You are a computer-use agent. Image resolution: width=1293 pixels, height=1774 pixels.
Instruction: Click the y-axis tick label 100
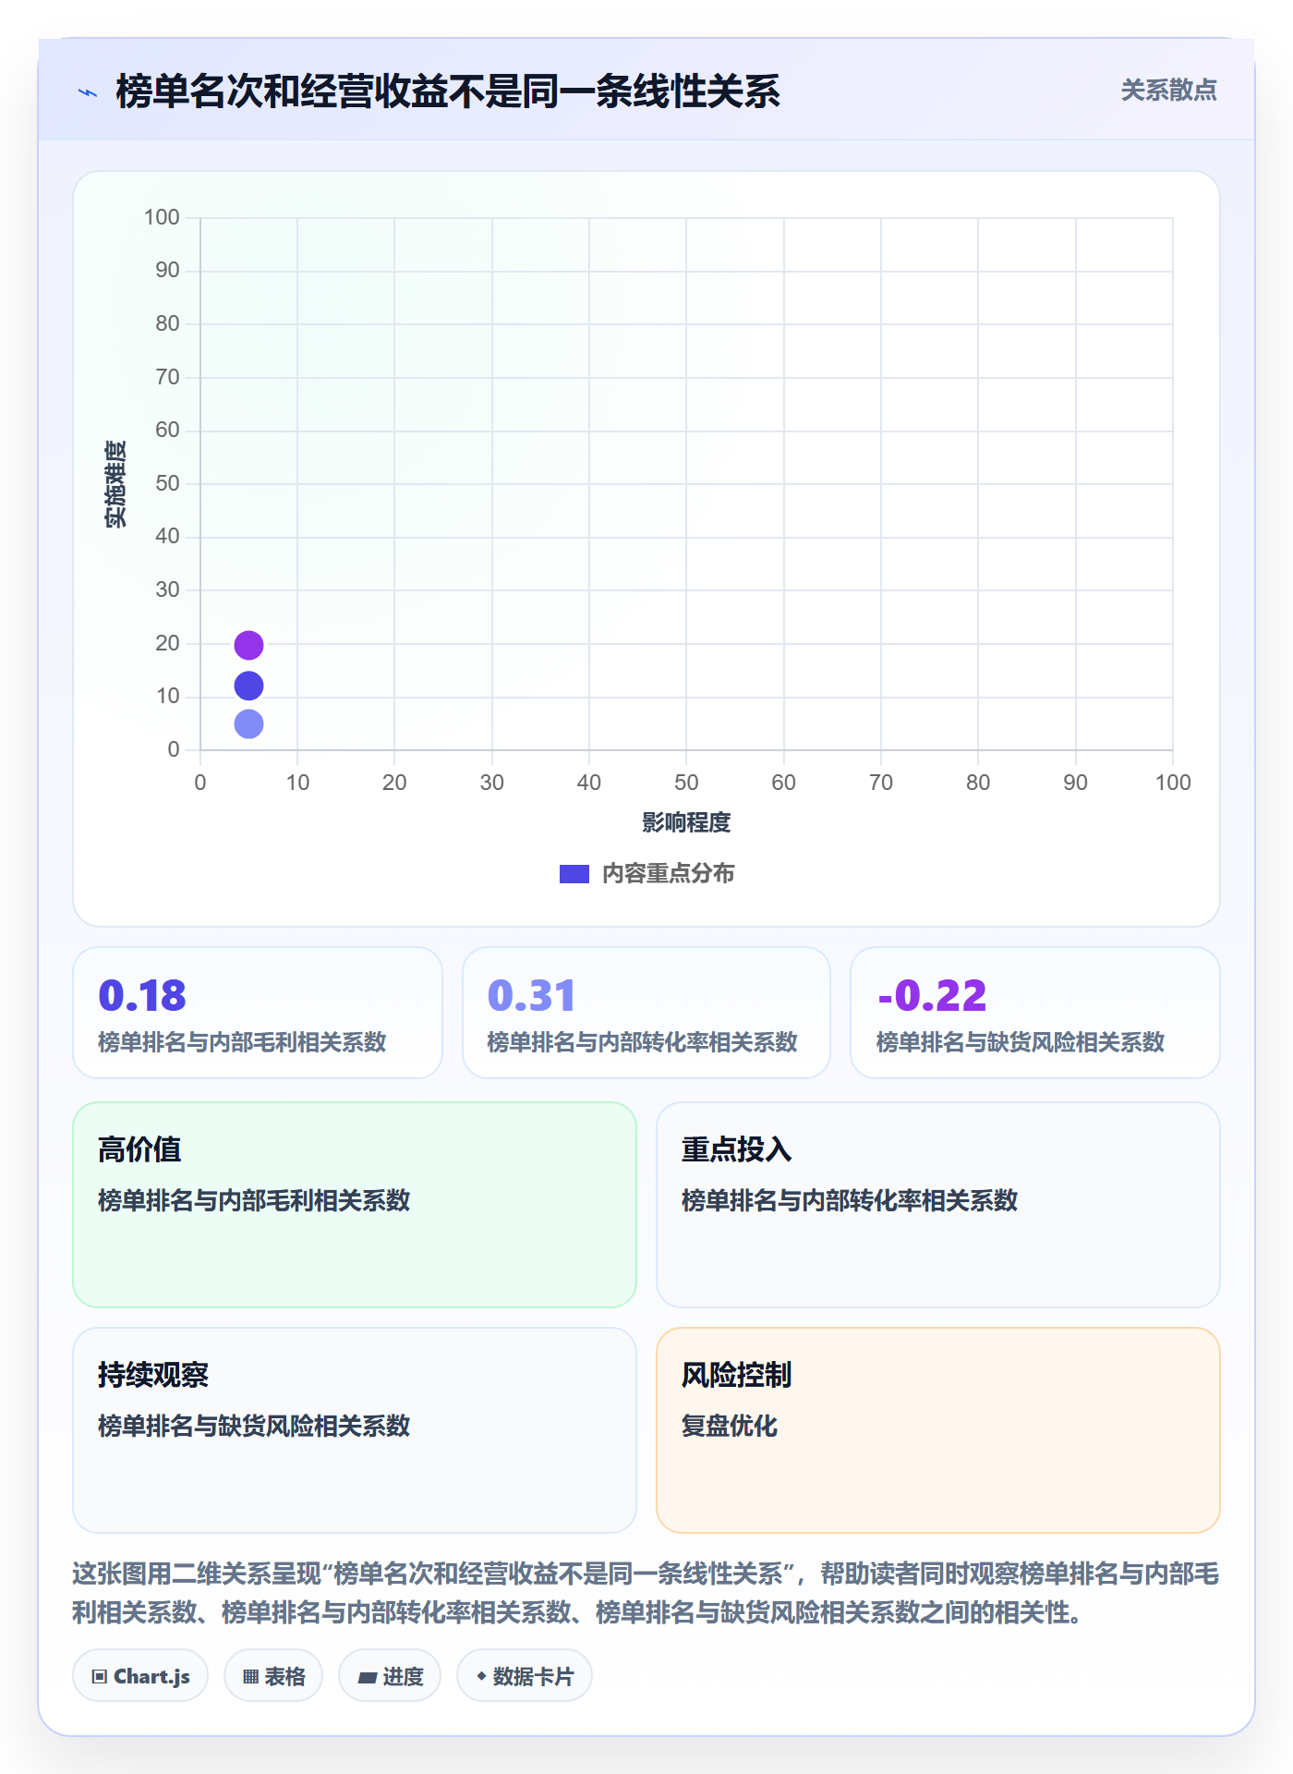point(162,217)
